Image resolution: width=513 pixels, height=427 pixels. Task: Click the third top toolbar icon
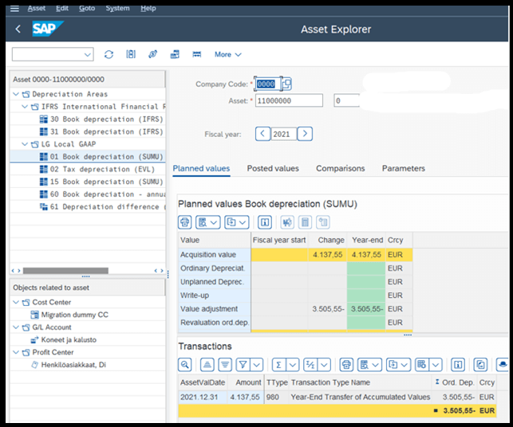[x=153, y=54]
